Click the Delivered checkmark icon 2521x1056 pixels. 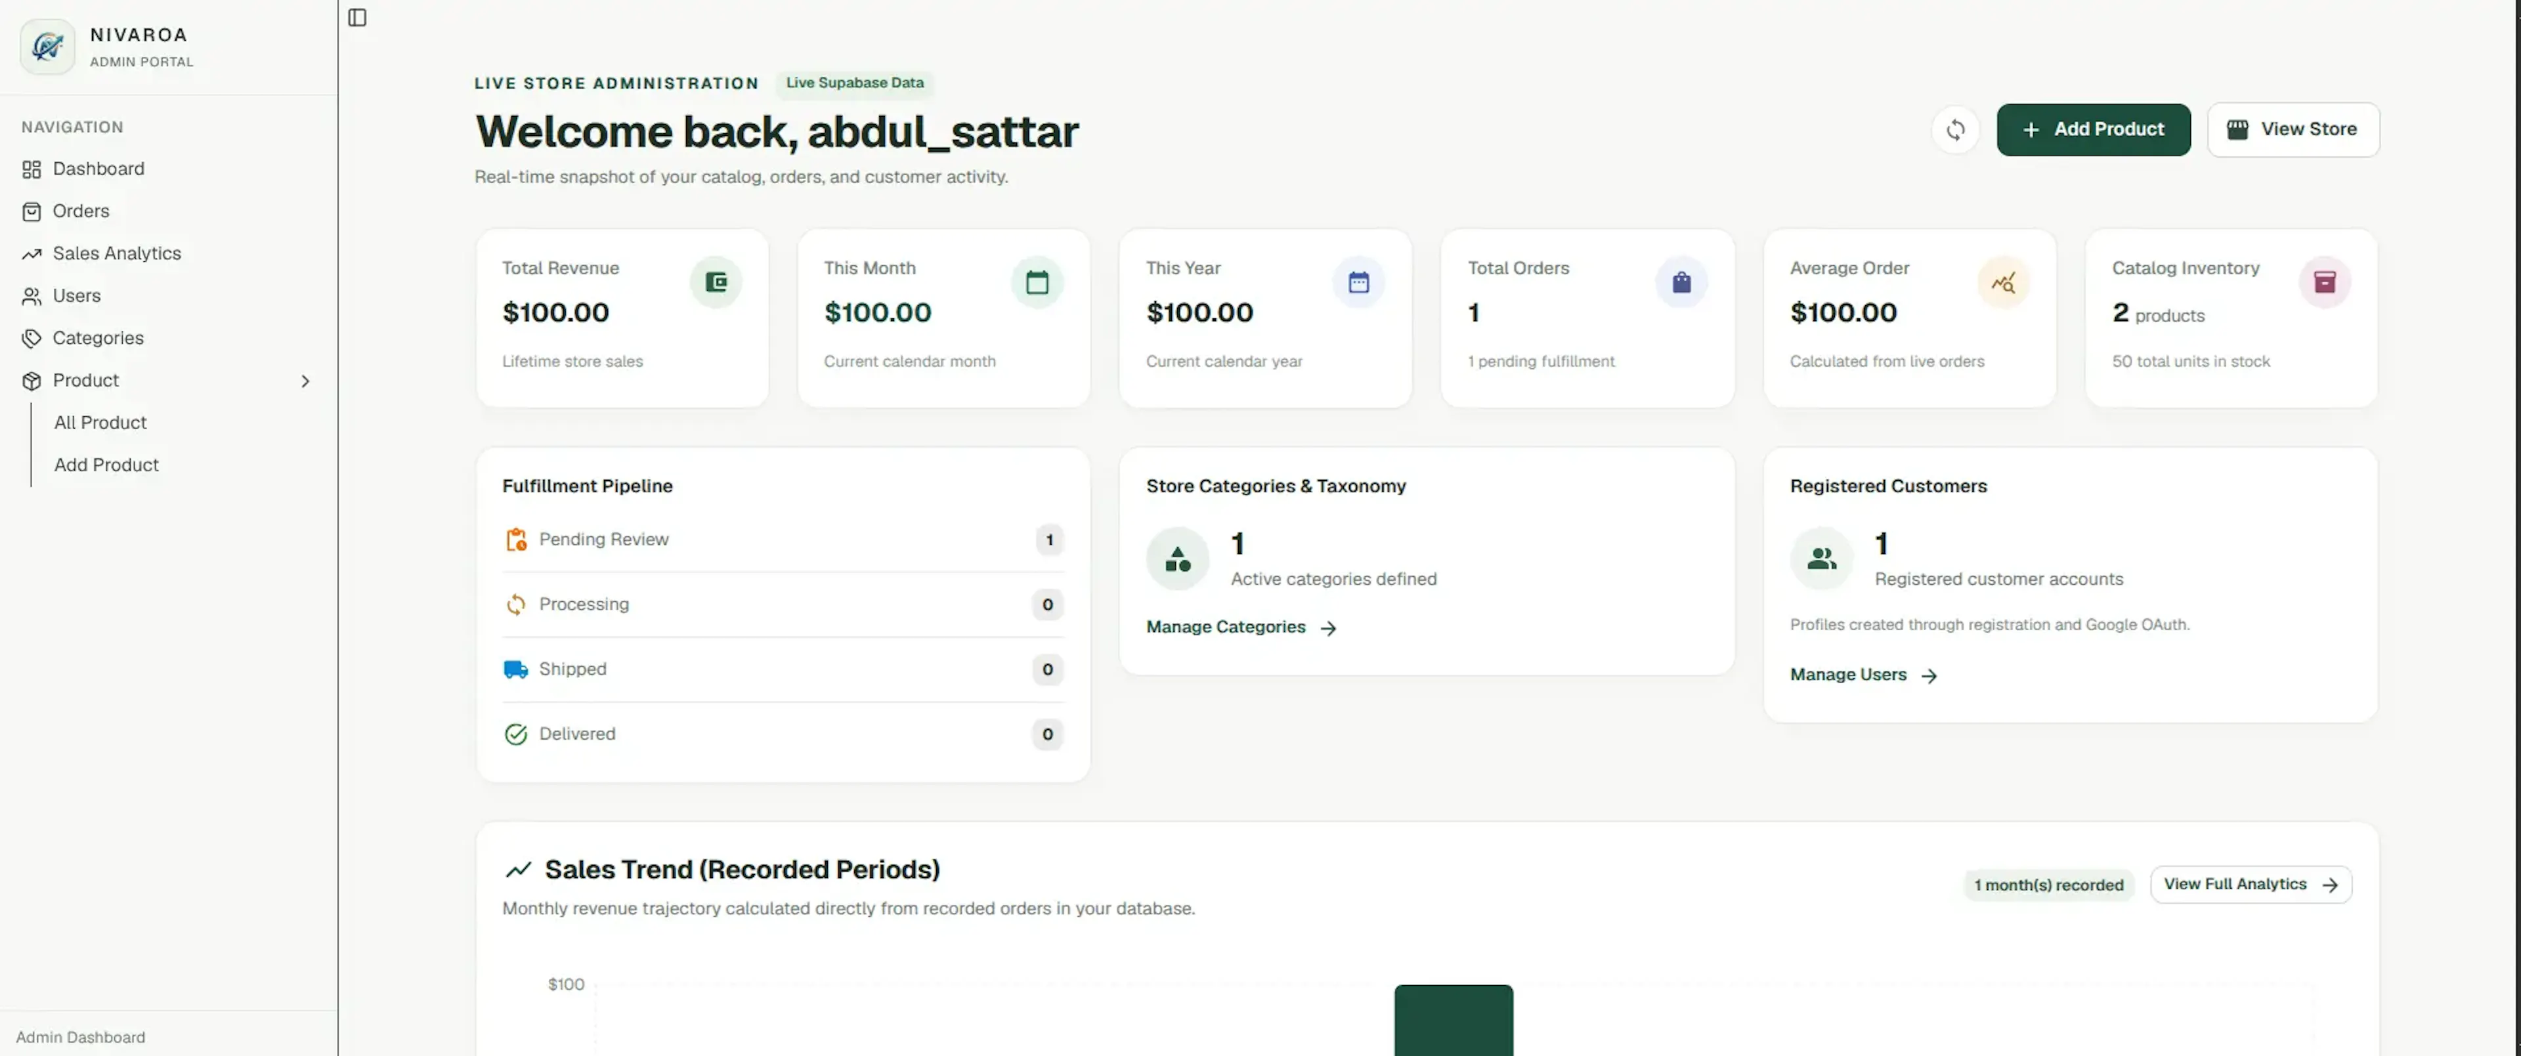click(x=516, y=734)
